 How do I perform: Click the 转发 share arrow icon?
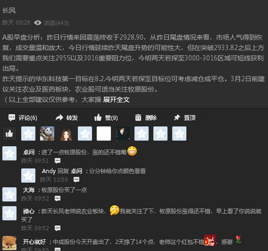[x=59, y=117]
